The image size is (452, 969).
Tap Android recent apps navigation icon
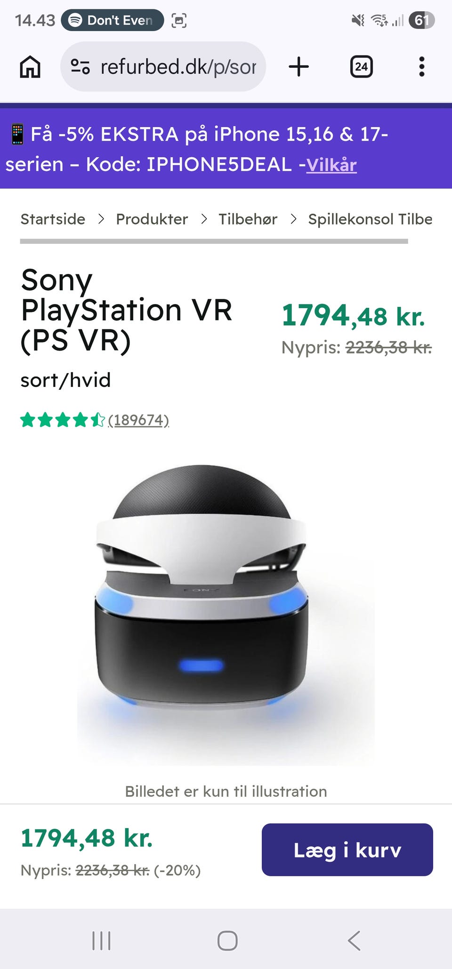(101, 941)
